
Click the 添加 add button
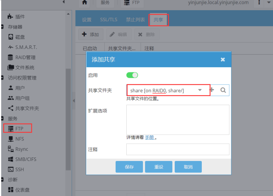(x=91, y=34)
